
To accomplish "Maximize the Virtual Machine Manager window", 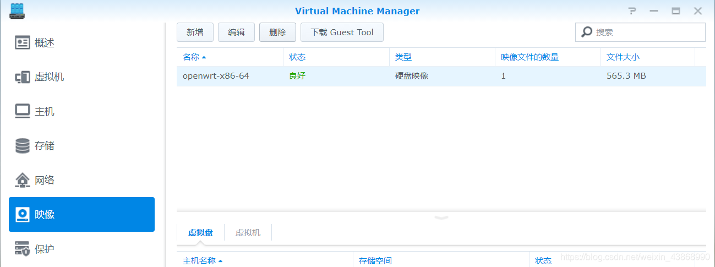I will click(x=676, y=11).
